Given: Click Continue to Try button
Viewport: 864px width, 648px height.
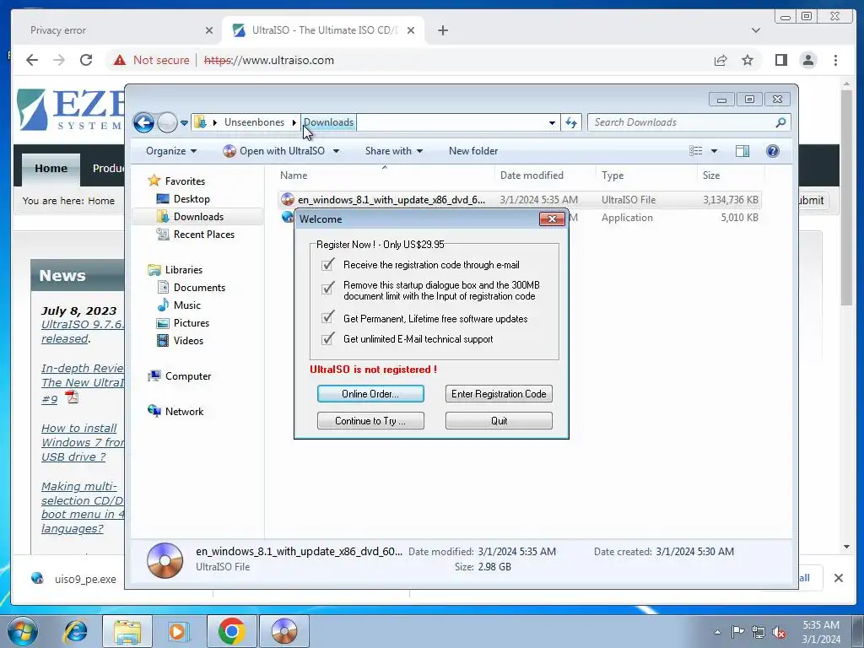Looking at the screenshot, I should (370, 421).
